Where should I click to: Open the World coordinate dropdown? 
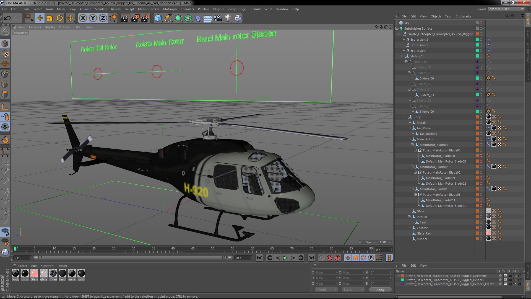pos(326,290)
